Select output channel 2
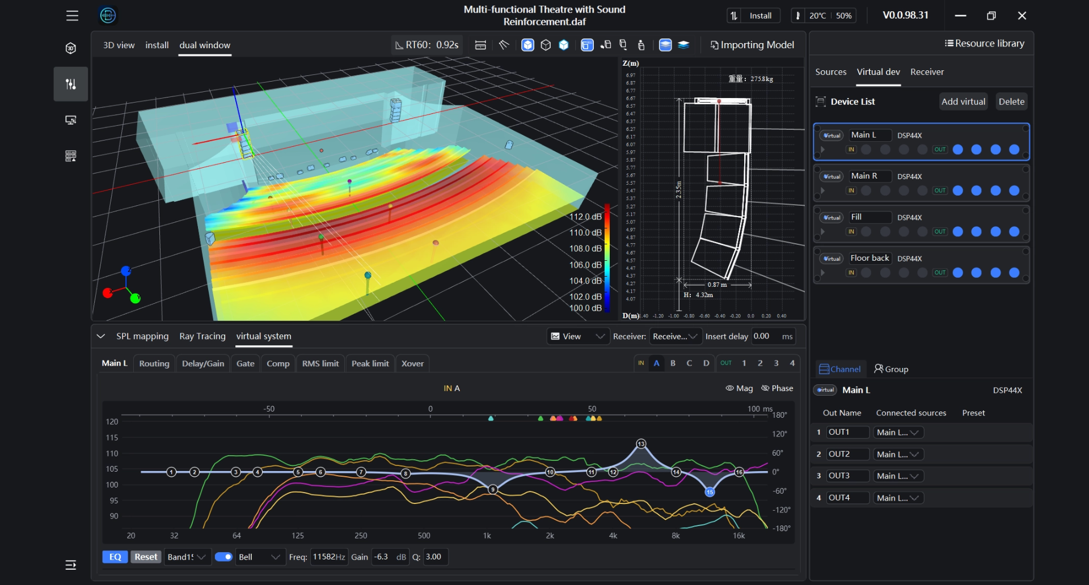 point(760,363)
